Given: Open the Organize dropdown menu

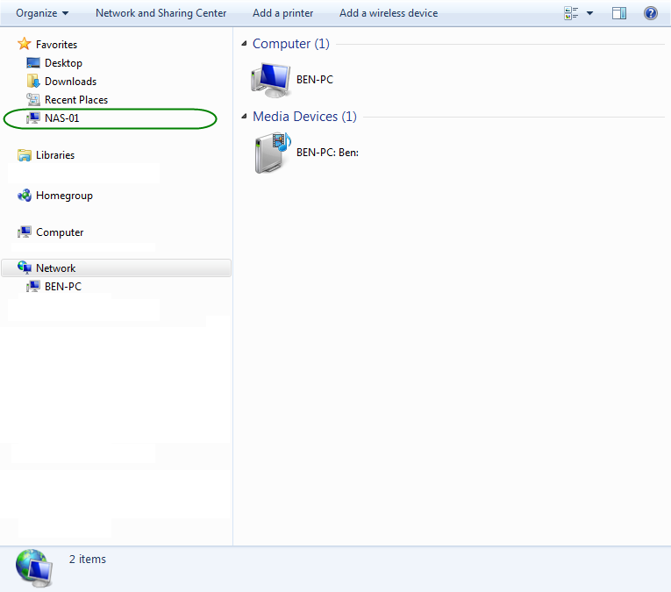Looking at the screenshot, I should coord(42,13).
